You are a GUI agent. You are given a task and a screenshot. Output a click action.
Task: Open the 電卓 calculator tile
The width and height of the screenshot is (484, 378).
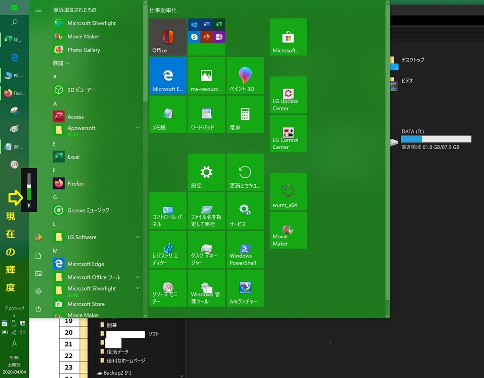pos(245,114)
